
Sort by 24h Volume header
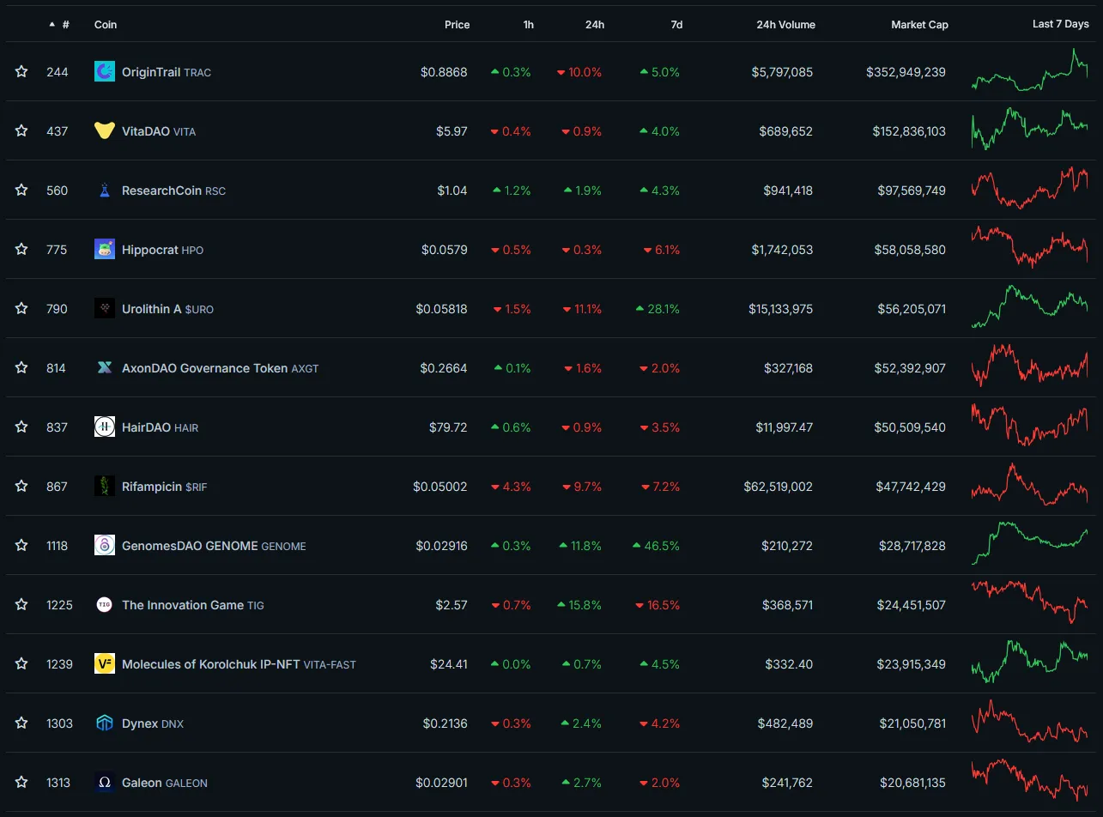point(785,25)
